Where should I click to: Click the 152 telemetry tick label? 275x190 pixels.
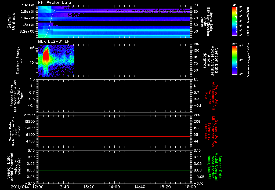click(197, 128)
